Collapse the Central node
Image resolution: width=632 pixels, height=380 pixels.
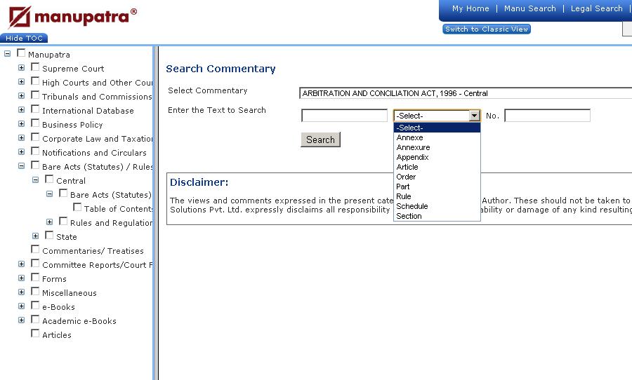[36, 180]
